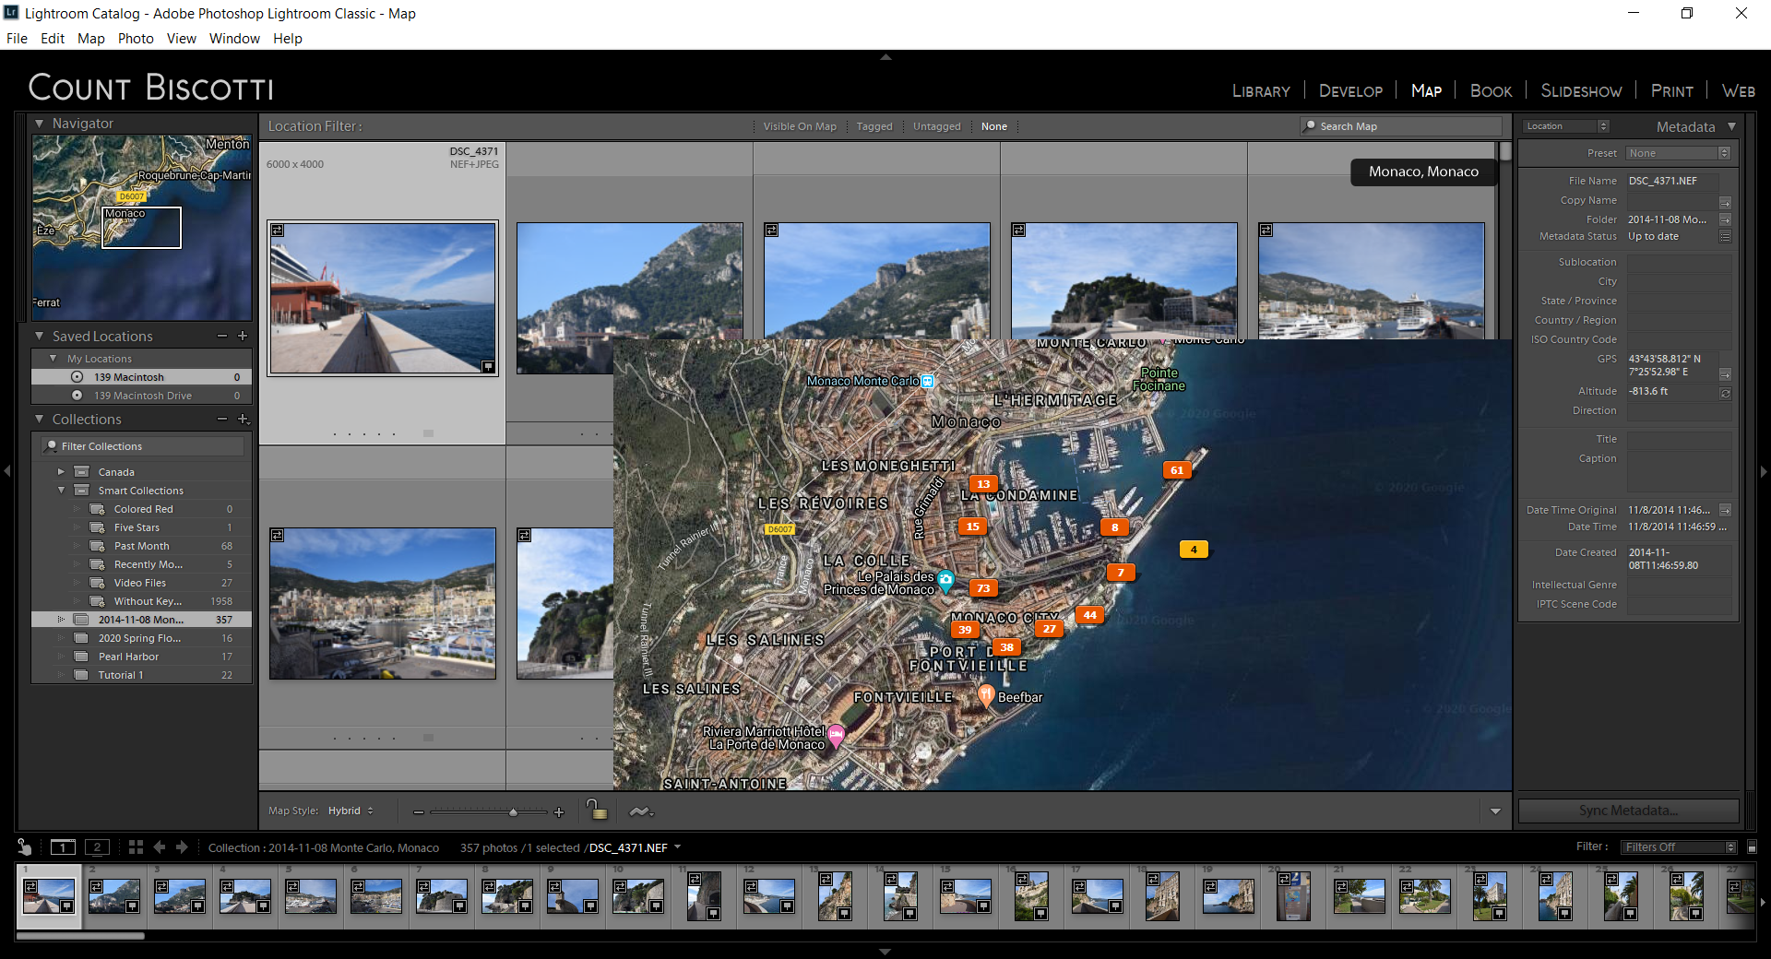Click the zoom in plus icon on the map toolbar
The height and width of the screenshot is (959, 1771).
[560, 812]
